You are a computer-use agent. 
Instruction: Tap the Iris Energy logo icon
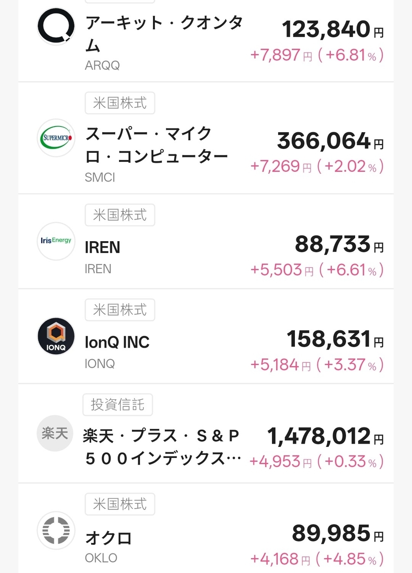(56, 241)
